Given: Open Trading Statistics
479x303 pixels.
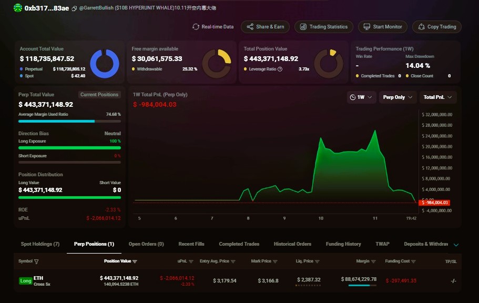Looking at the screenshot, I should pyautogui.click(x=324, y=27).
